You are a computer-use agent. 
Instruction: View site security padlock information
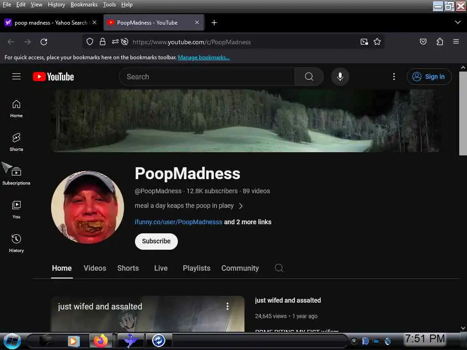tap(103, 41)
